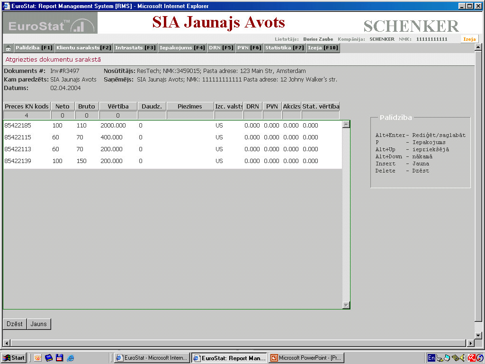Open the En language indicator in the system tray
Screen dimensions: 485x364
pos(431,358)
